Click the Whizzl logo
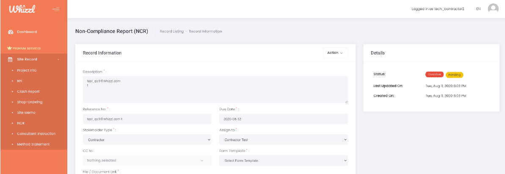 coord(21,9)
